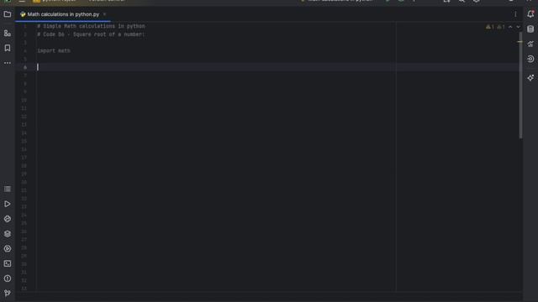Screen dimensions: 538x302
Task: Show more tool windows via three dots
Action: 8,63
